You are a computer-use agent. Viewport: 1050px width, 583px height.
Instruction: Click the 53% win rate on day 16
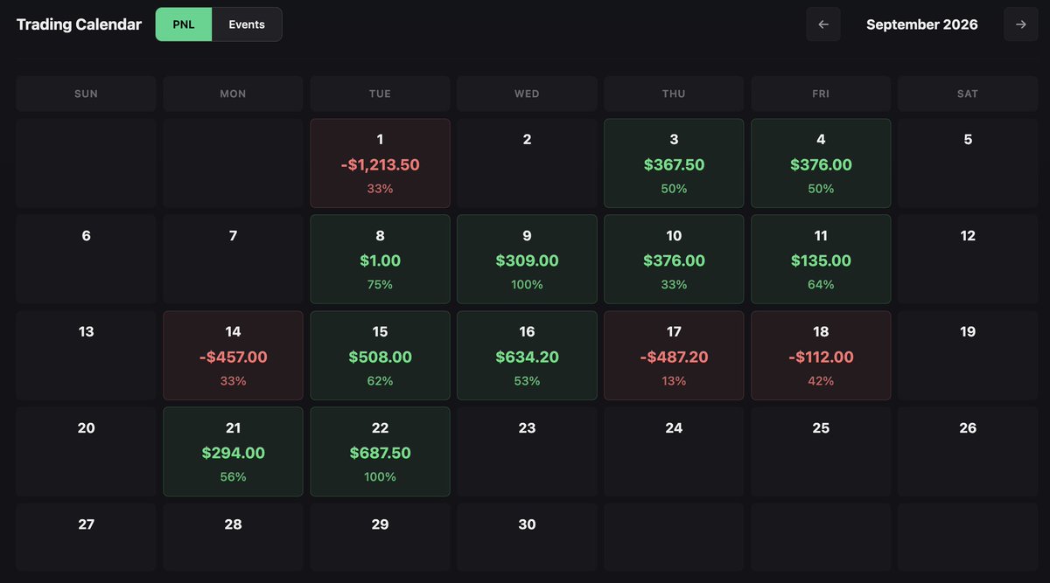pyautogui.click(x=527, y=381)
